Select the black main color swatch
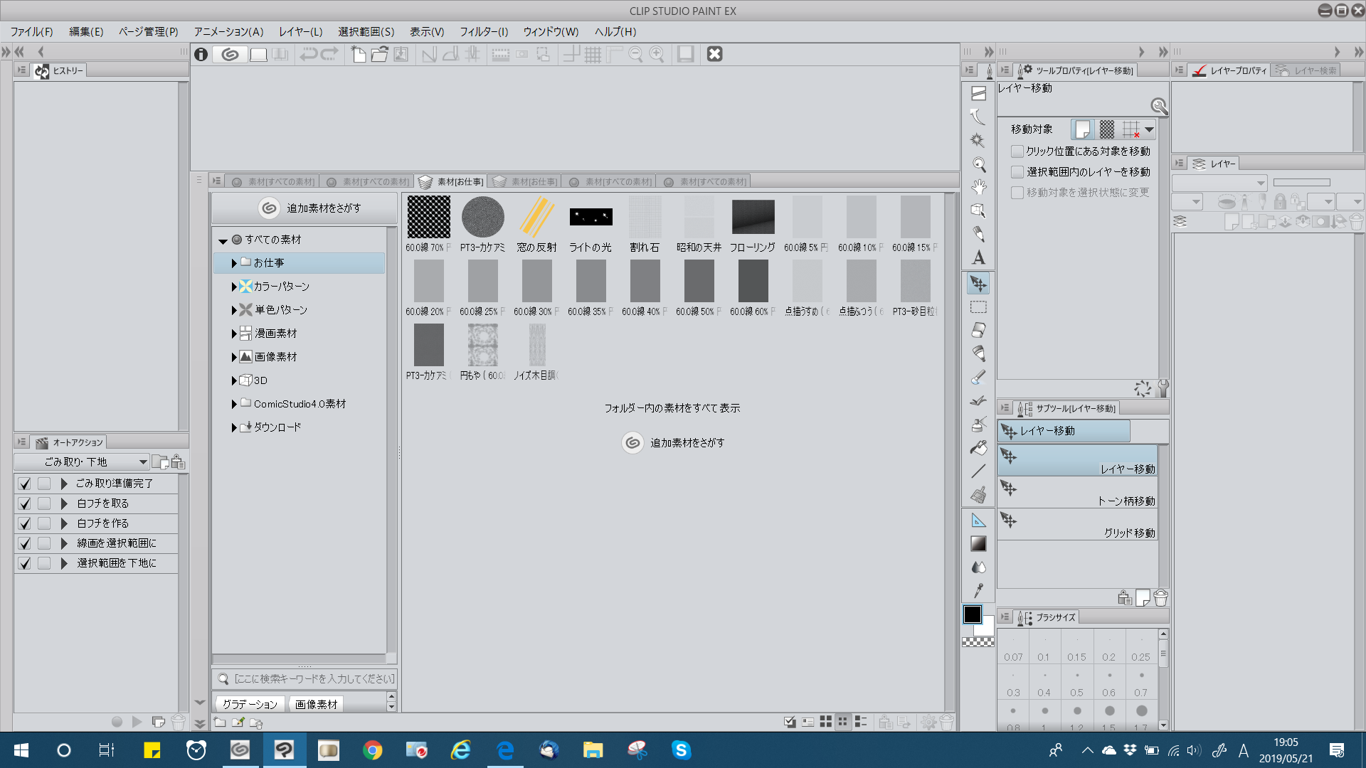1366x768 pixels. point(972,614)
